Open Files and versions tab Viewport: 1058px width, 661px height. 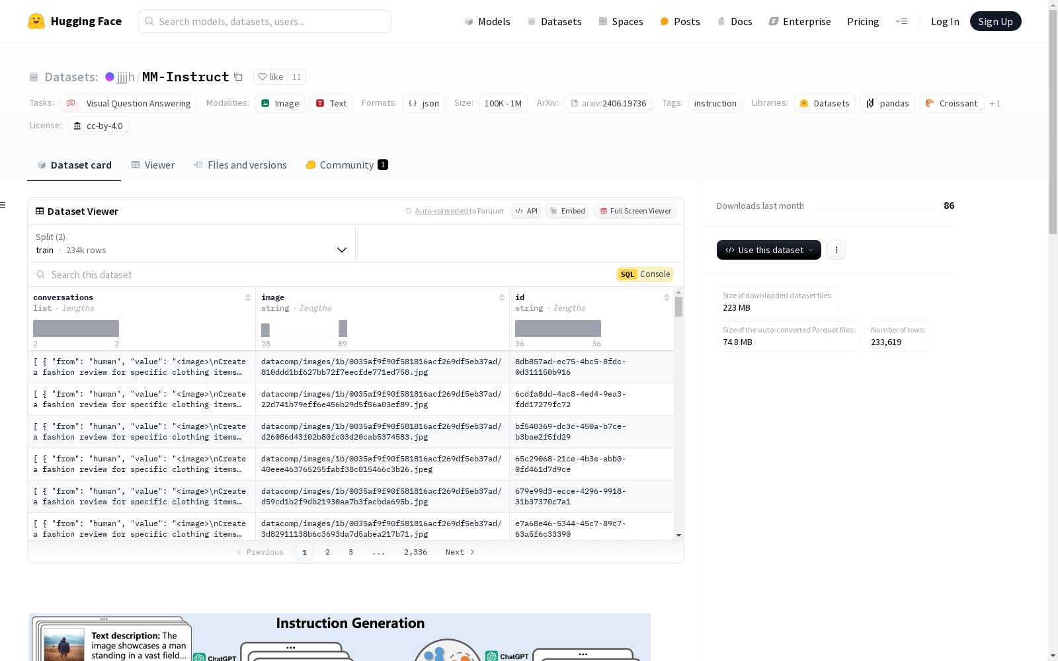tap(240, 165)
